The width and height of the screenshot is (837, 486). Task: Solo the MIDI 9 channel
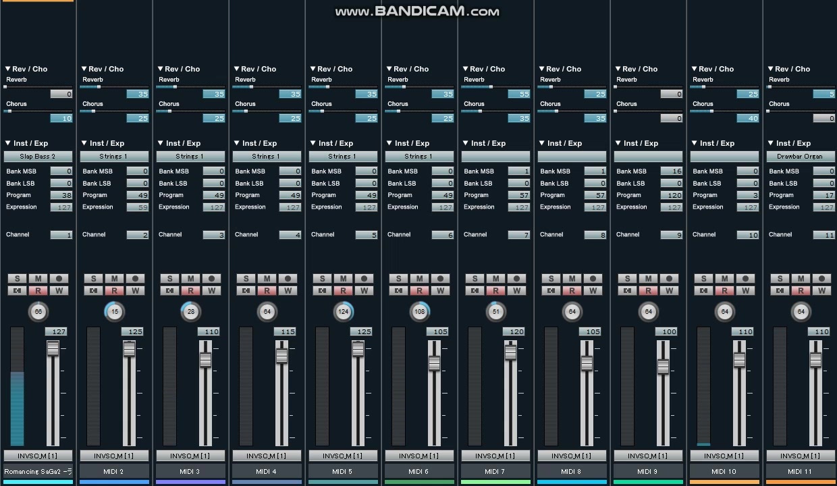[x=627, y=279]
